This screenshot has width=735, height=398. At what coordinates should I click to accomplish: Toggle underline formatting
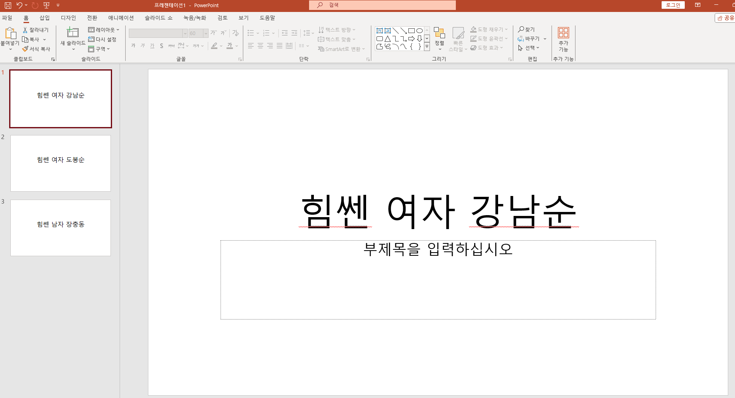point(152,45)
